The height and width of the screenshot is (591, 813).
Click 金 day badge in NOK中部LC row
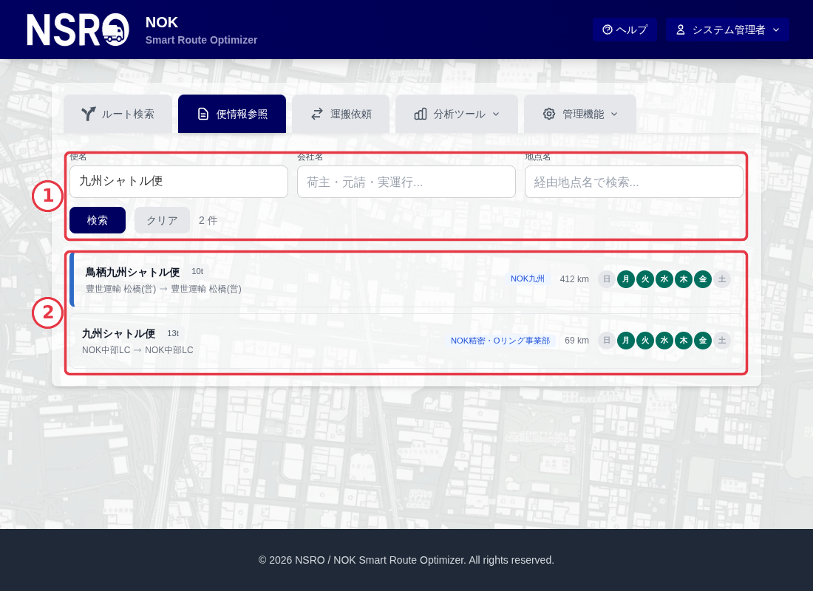[703, 341]
